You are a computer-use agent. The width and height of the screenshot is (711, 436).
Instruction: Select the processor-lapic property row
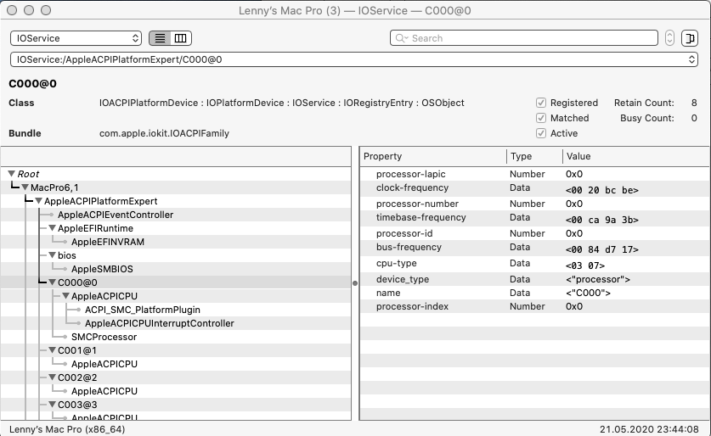click(x=535, y=174)
